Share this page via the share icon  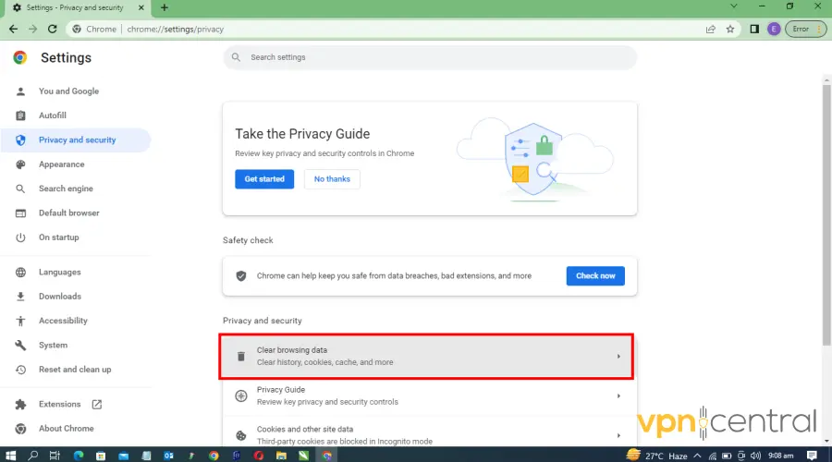pyautogui.click(x=711, y=30)
